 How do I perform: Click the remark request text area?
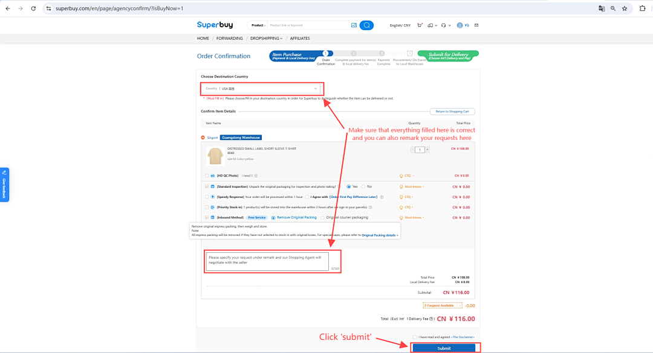267,261
